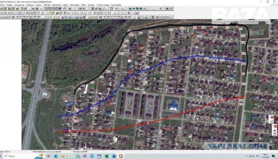Open the Программы menu
Screen dimensions: 278x159
click(x=19, y=5)
